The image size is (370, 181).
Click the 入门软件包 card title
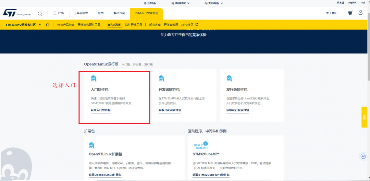(100, 90)
